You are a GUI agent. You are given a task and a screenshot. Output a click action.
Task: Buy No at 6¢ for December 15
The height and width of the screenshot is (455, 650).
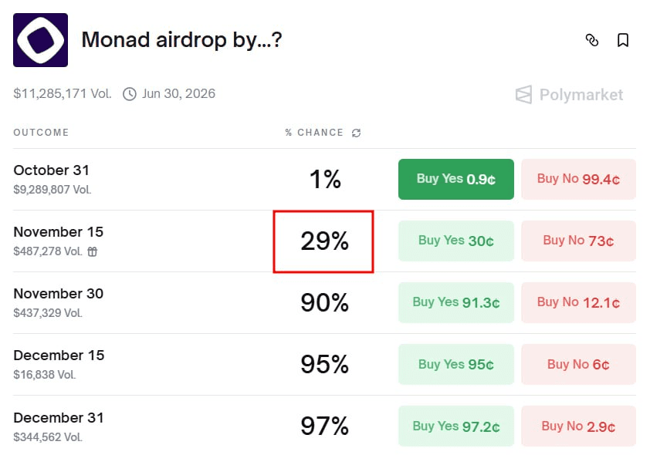click(x=578, y=364)
